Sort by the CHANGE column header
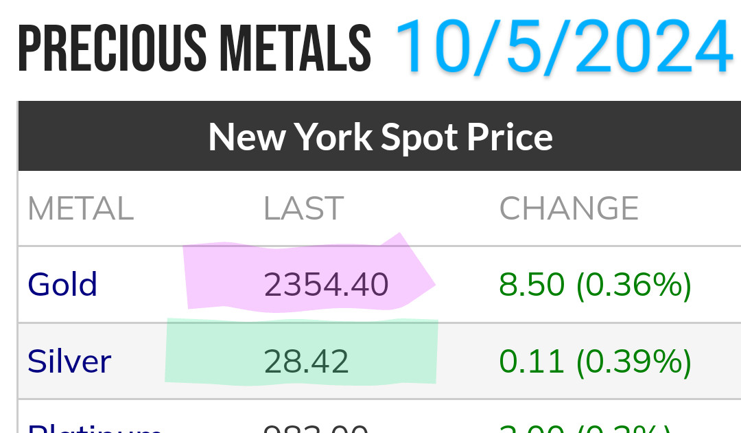The width and height of the screenshot is (741, 433). pos(569,209)
